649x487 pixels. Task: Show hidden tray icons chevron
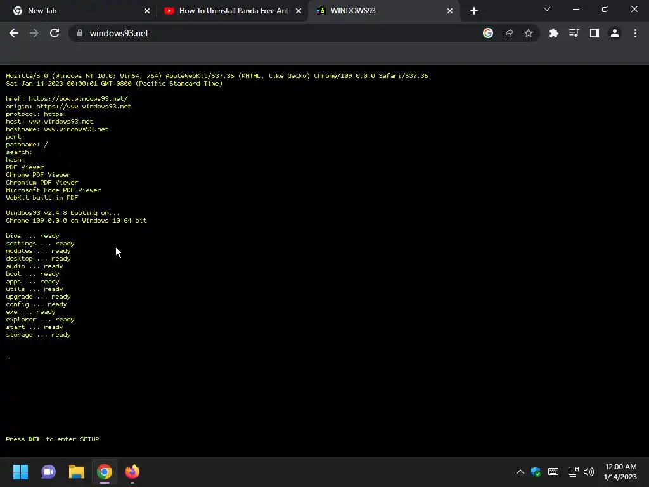pyautogui.click(x=520, y=472)
